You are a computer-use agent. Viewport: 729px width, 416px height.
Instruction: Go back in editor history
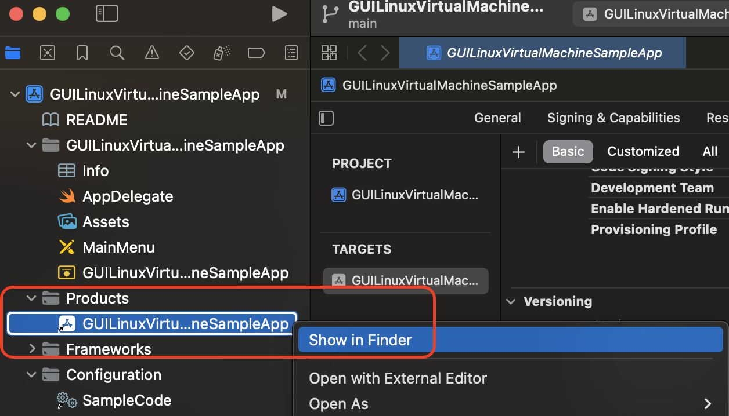pos(362,53)
